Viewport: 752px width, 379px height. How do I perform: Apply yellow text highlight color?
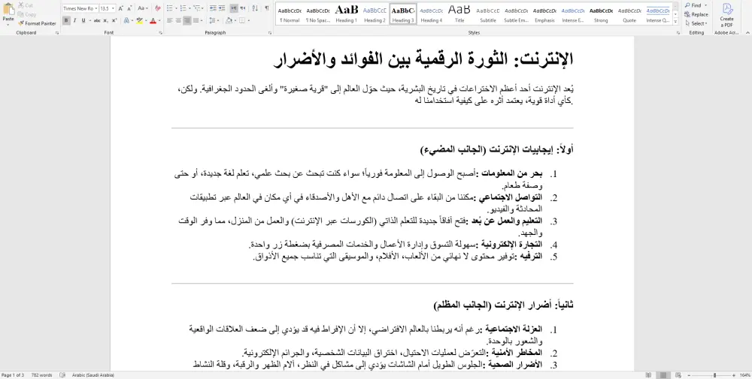[x=140, y=20]
